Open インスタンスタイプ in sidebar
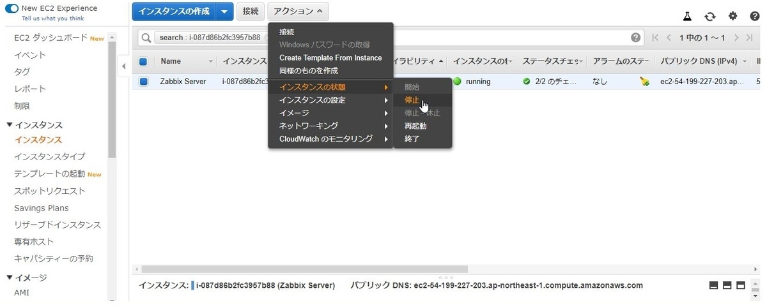The image size is (767, 305). (x=50, y=156)
